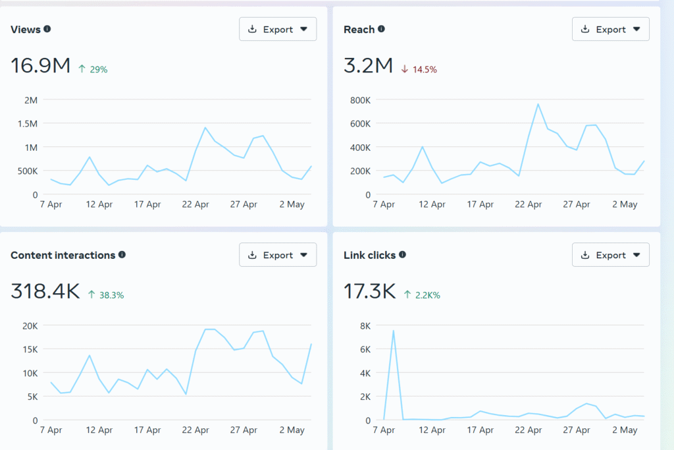Click the download icon on Views Export button

[252, 29]
